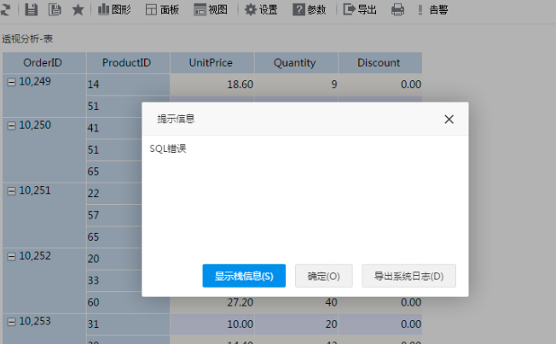Click the 导出 export button

pos(360,9)
